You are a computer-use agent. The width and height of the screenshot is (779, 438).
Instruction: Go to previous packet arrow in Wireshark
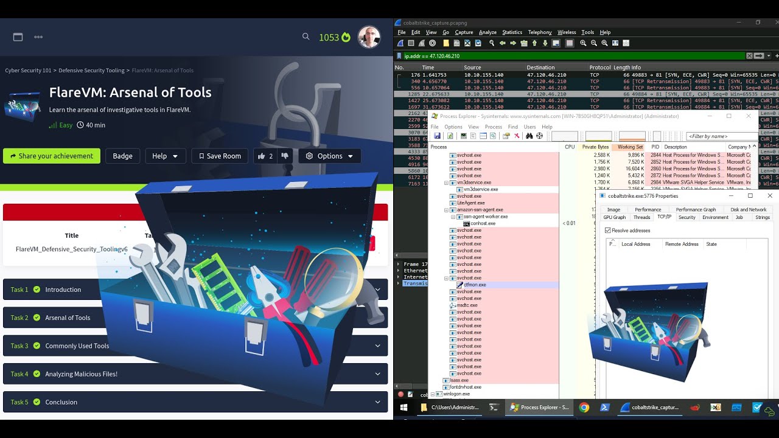503,43
